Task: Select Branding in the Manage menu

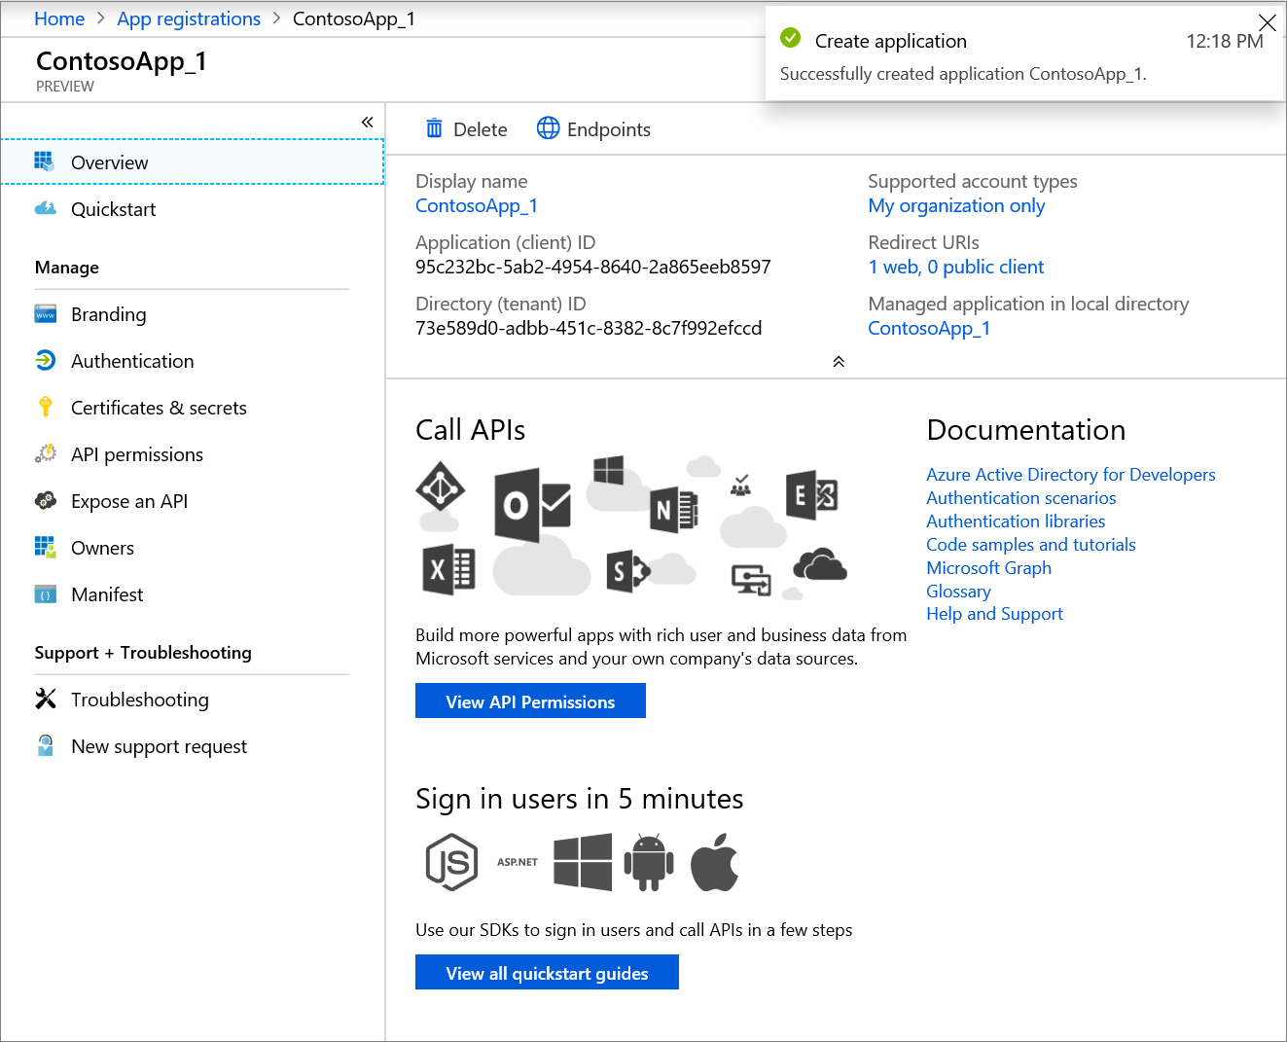Action: [x=193, y=314]
